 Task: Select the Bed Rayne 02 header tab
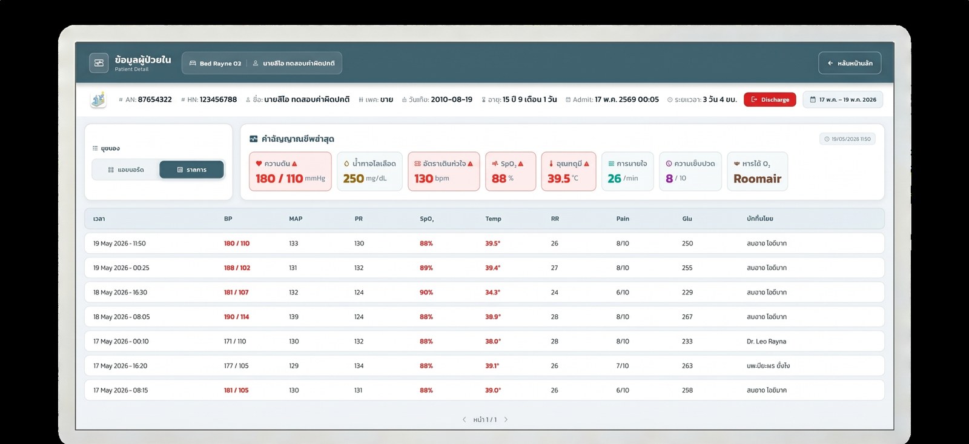215,63
